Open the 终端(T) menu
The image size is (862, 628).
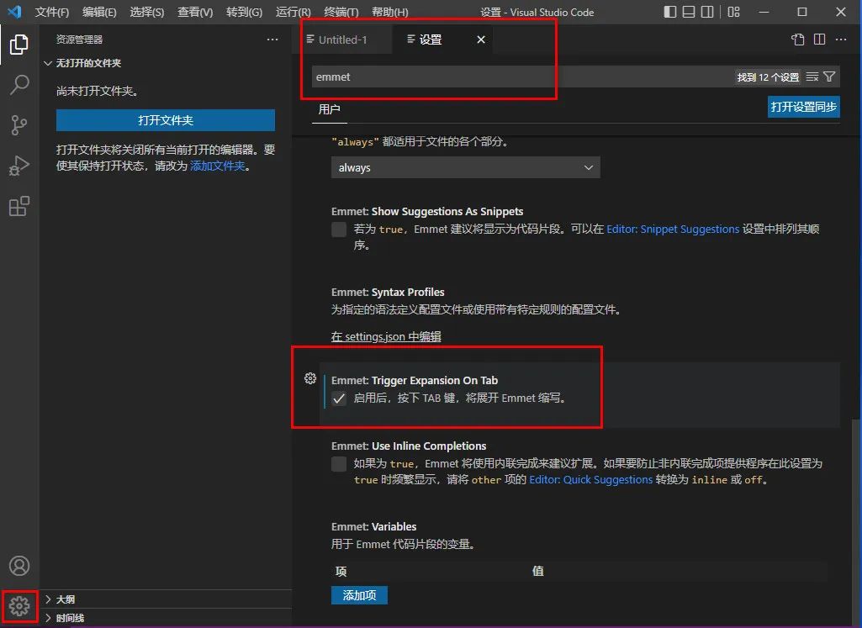click(341, 12)
